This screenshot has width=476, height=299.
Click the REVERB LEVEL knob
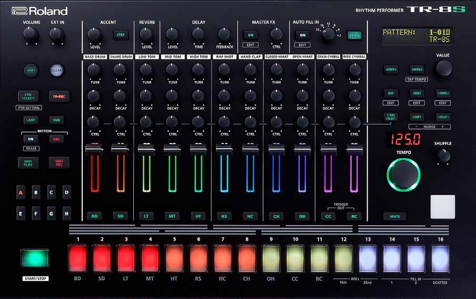pyautogui.click(x=146, y=34)
